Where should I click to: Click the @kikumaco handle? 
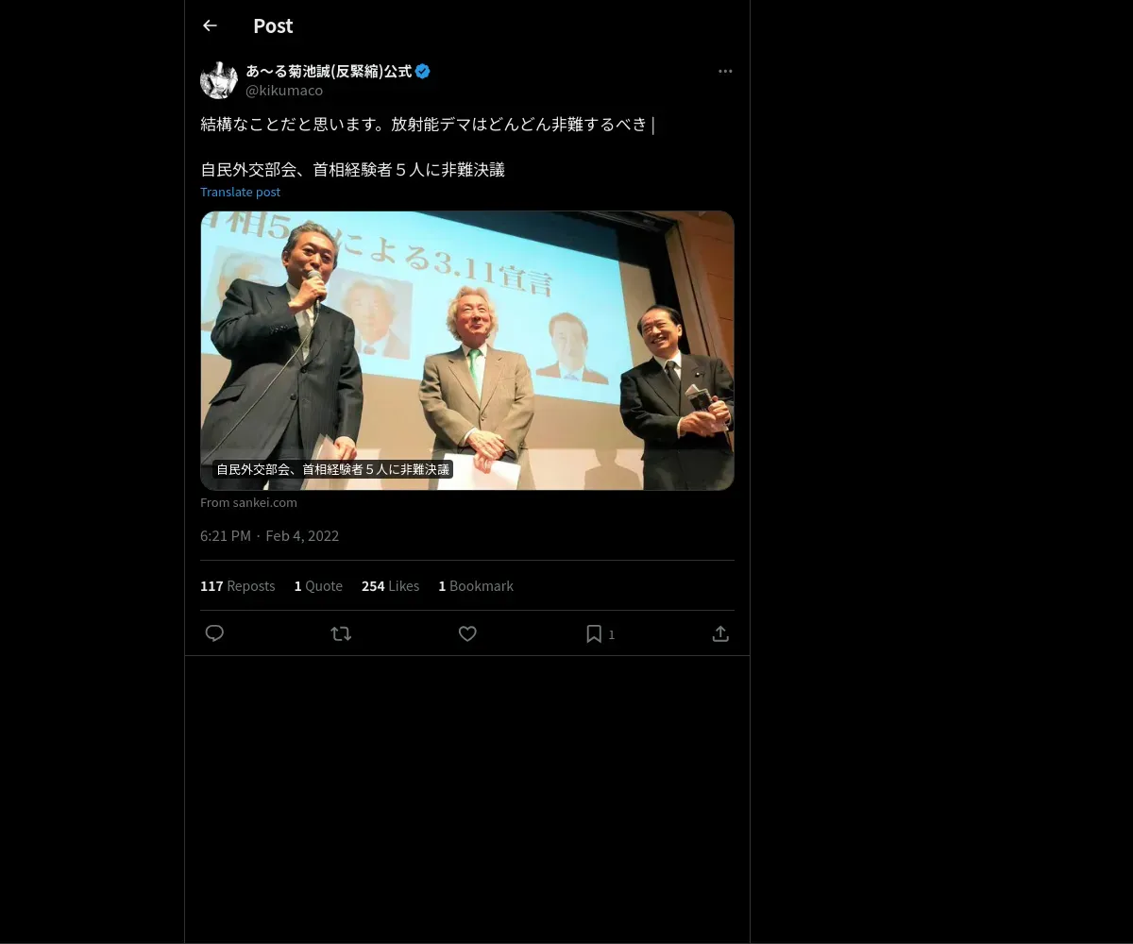pos(284,91)
